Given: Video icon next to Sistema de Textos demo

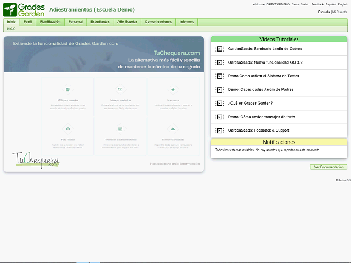Looking at the screenshot, I should click(219, 76).
